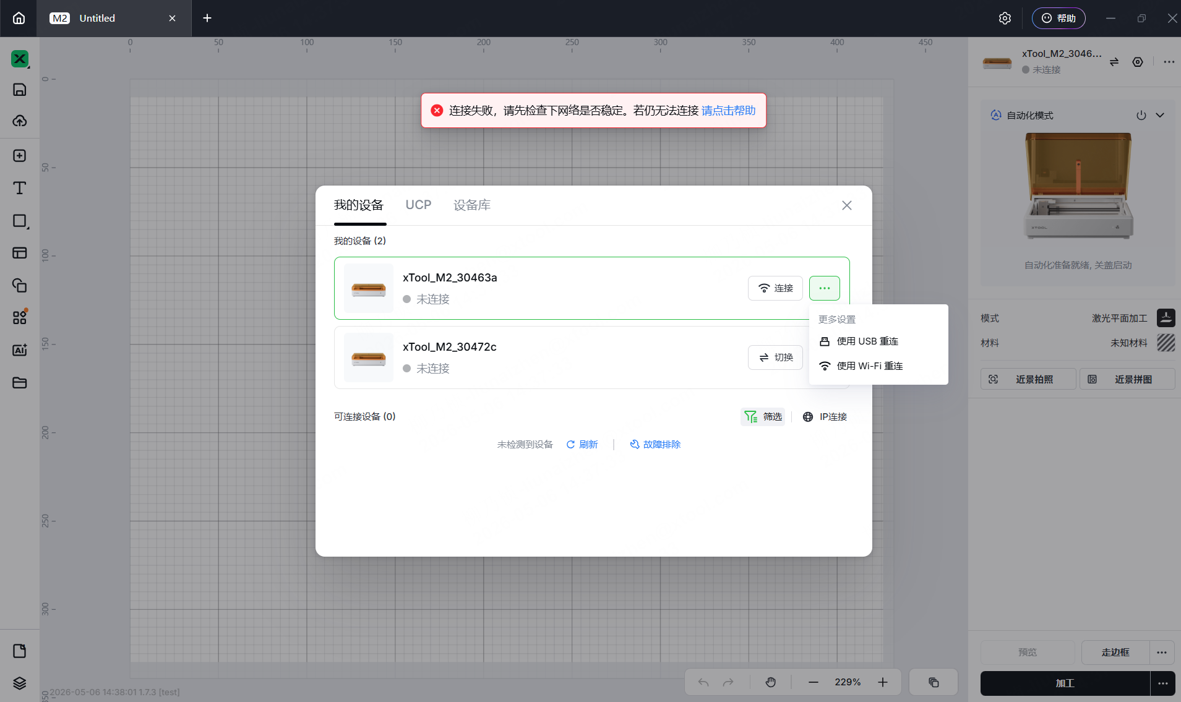Click 刷新 to rescan devices
Image resolution: width=1181 pixels, height=702 pixels.
coord(582,445)
